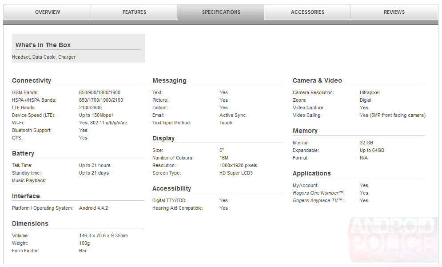The image size is (442, 267).
Task: Switch to the ACCESSORIES tab
Action: [x=307, y=12]
